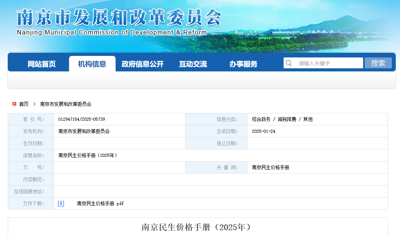Click the article heading 南京民生价格手册（2025年）
400x236 pixels.
197,227
